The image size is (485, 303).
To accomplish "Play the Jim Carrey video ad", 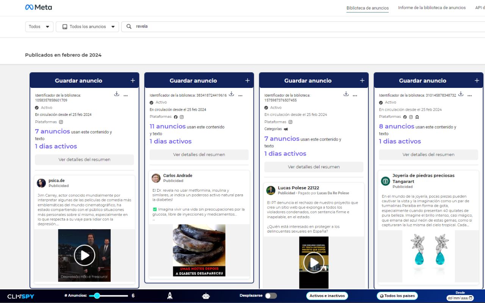I will pyautogui.click(x=84, y=255).
